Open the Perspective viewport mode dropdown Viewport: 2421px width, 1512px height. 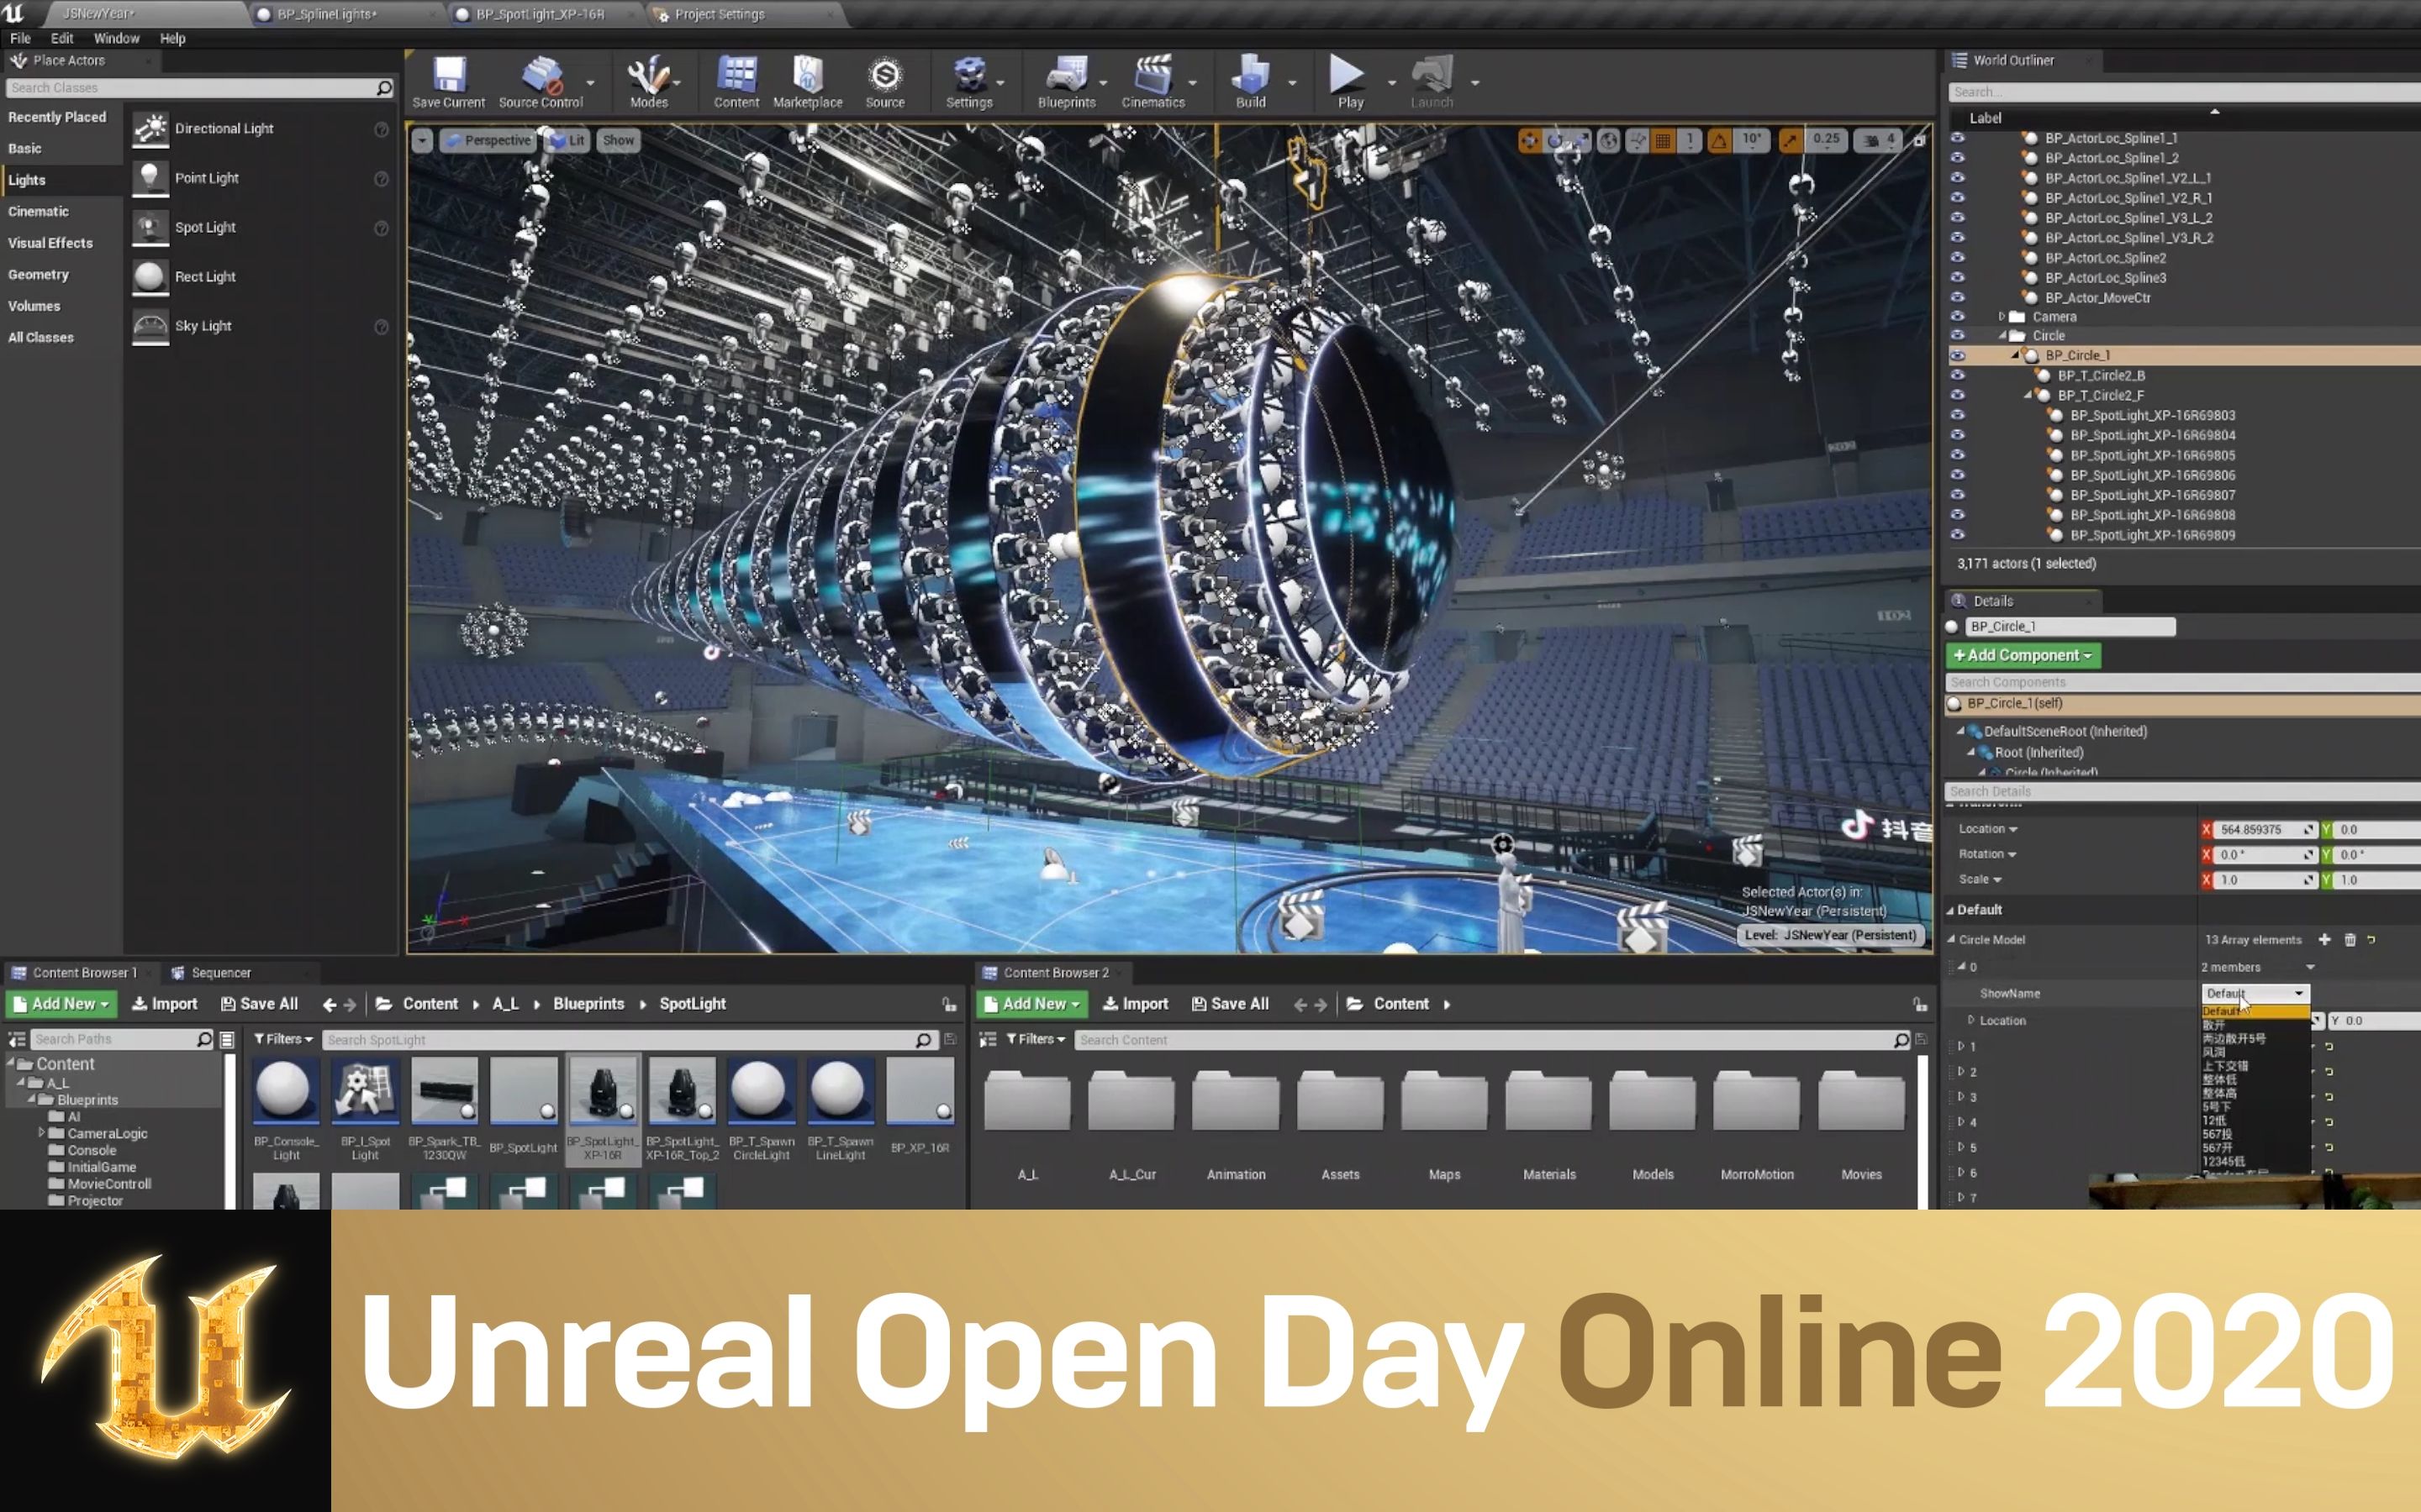(x=488, y=141)
